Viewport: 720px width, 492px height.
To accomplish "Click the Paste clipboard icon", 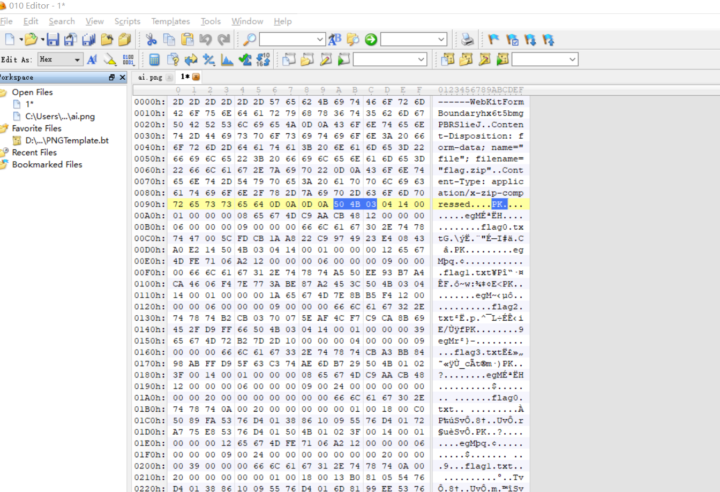I will click(x=187, y=39).
